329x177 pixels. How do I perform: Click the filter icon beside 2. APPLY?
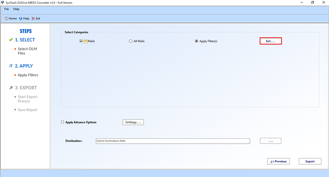click(x=11, y=66)
